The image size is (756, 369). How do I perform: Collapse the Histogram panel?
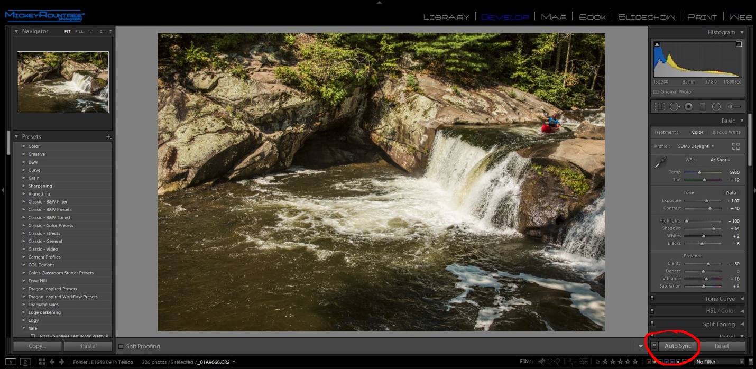tap(742, 32)
